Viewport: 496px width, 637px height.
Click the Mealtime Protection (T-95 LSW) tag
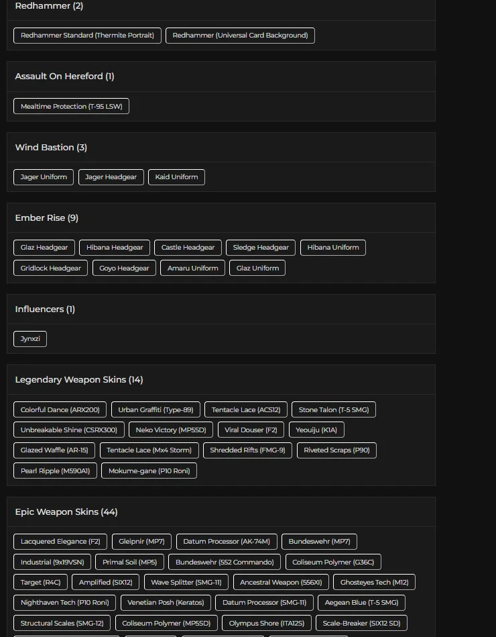click(71, 106)
